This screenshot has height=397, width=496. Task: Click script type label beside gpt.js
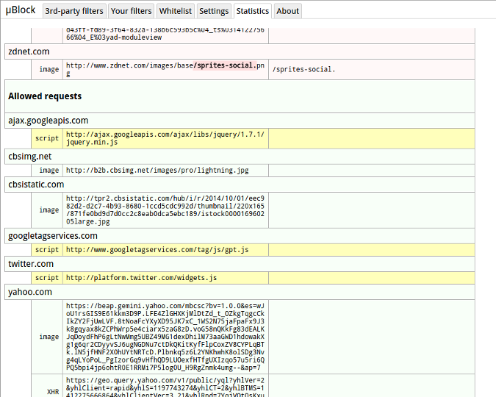pyautogui.click(x=47, y=250)
